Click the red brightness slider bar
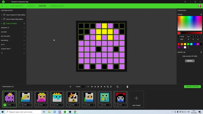The image size is (203, 114). (x=191, y=33)
